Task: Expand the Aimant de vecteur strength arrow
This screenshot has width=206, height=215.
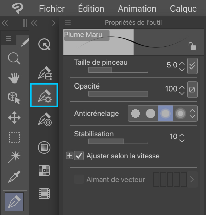Action: [x=192, y=180]
